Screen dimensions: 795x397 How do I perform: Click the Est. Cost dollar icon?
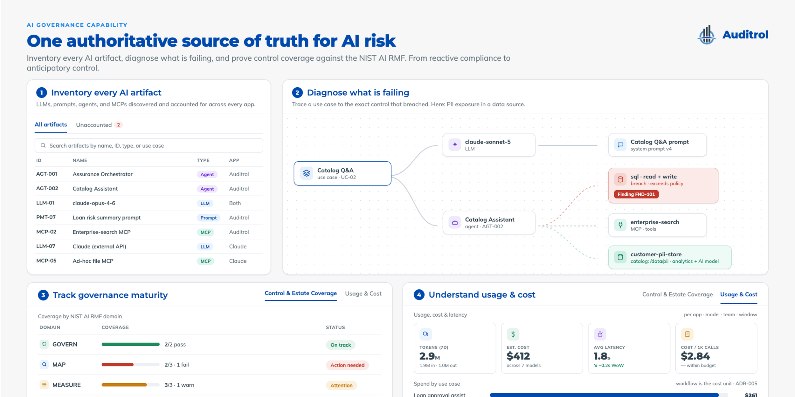tap(513, 334)
